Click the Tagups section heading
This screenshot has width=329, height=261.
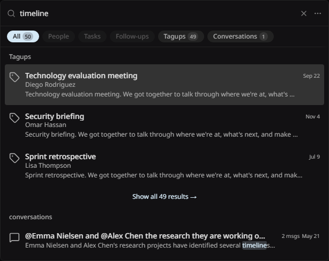(x=20, y=57)
